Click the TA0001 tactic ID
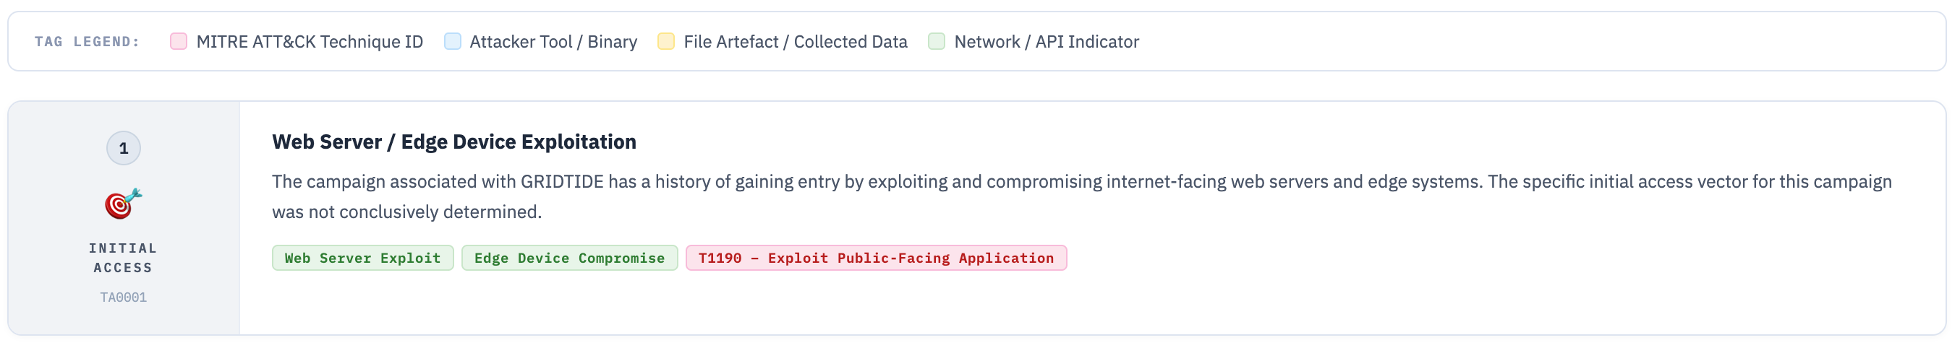The image size is (1960, 348). click(x=123, y=297)
